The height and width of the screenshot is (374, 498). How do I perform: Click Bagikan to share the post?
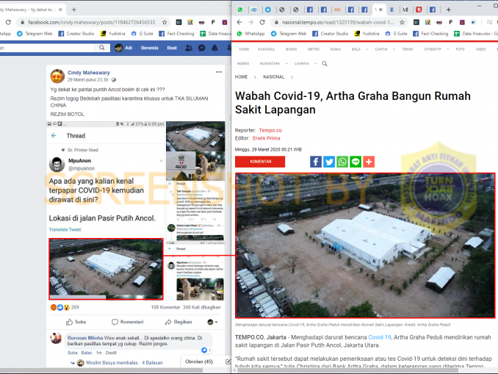(x=178, y=322)
